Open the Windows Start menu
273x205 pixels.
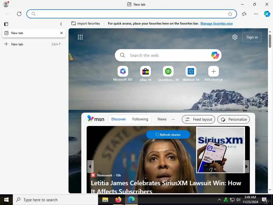point(6,200)
